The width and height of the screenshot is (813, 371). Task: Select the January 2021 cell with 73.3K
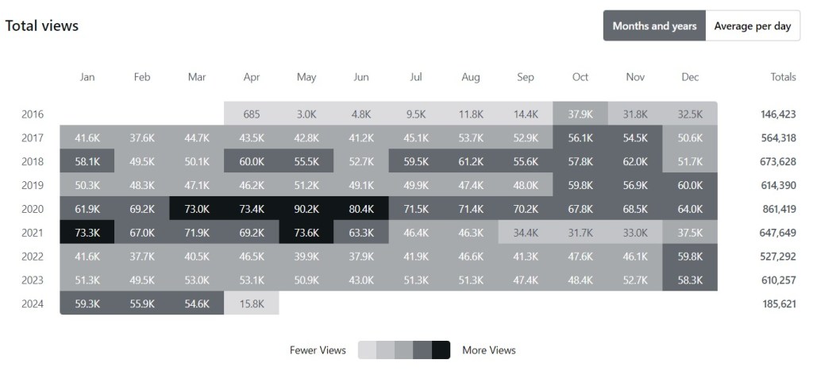87,233
